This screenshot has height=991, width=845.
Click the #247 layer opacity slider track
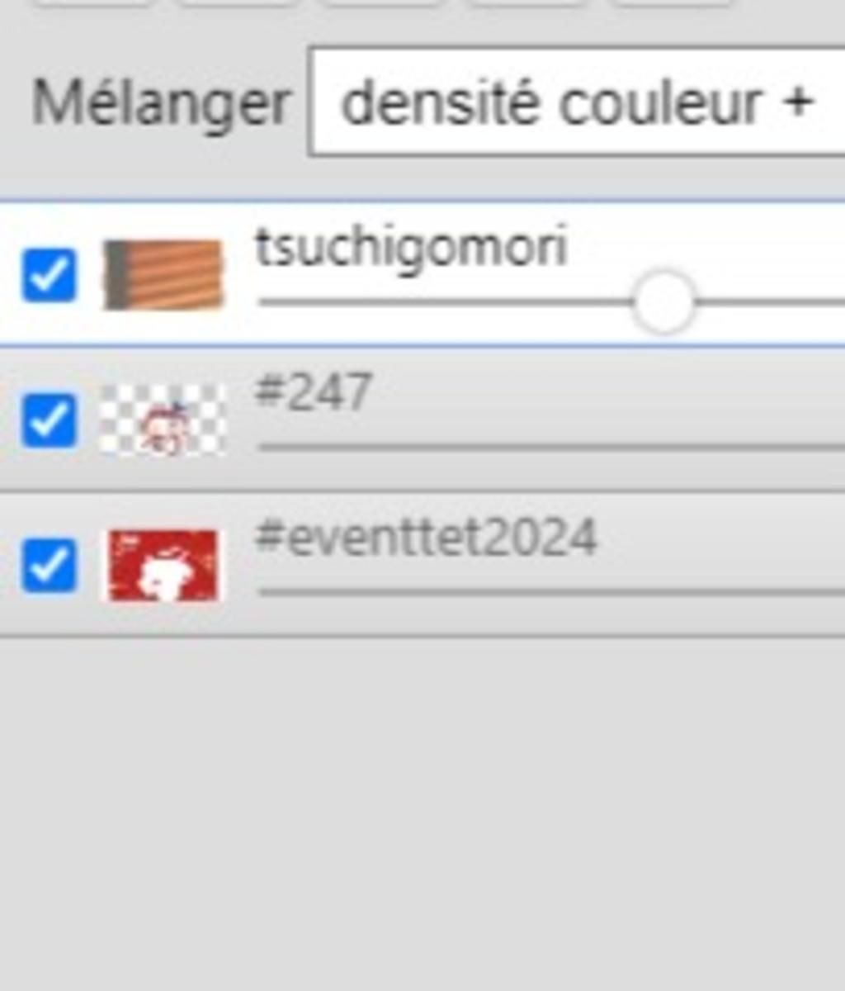551,447
